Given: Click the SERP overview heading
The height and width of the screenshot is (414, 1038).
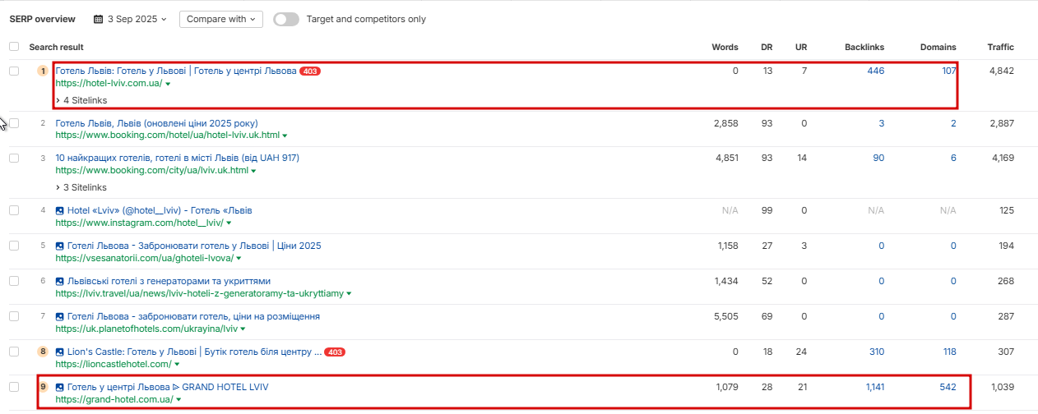Looking at the screenshot, I should (x=42, y=19).
